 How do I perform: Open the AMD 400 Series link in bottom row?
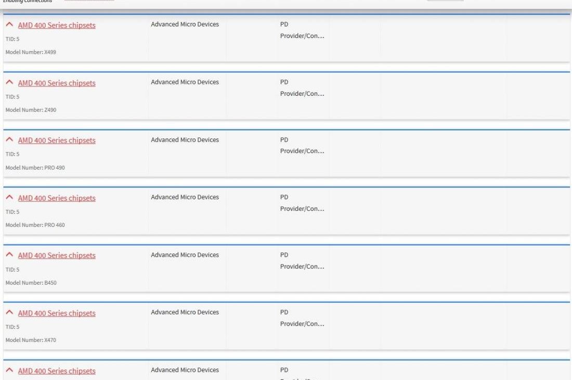(57, 371)
